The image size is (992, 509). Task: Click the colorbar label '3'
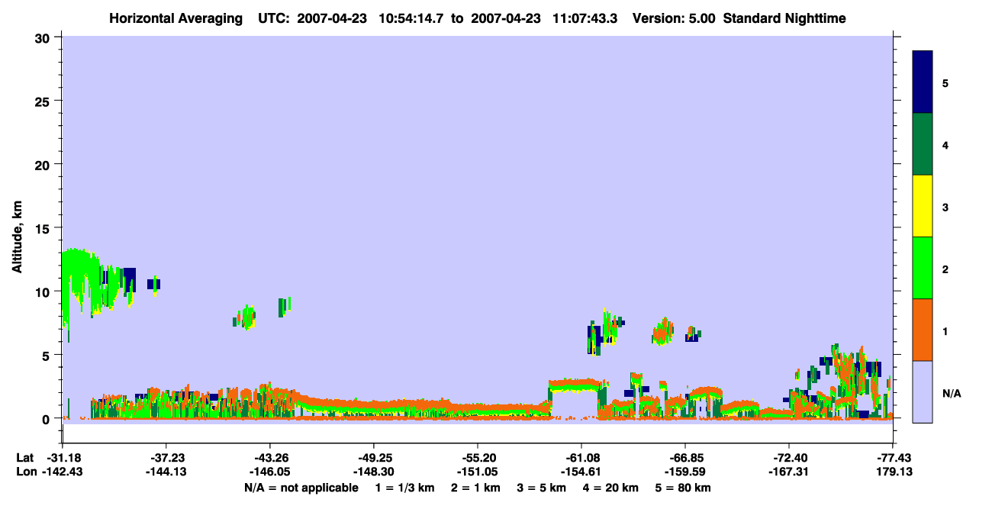click(945, 207)
